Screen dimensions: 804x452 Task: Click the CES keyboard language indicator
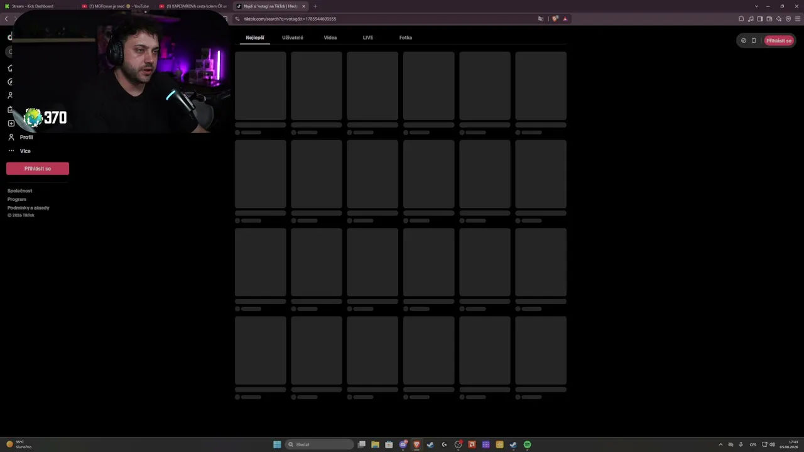(753, 444)
